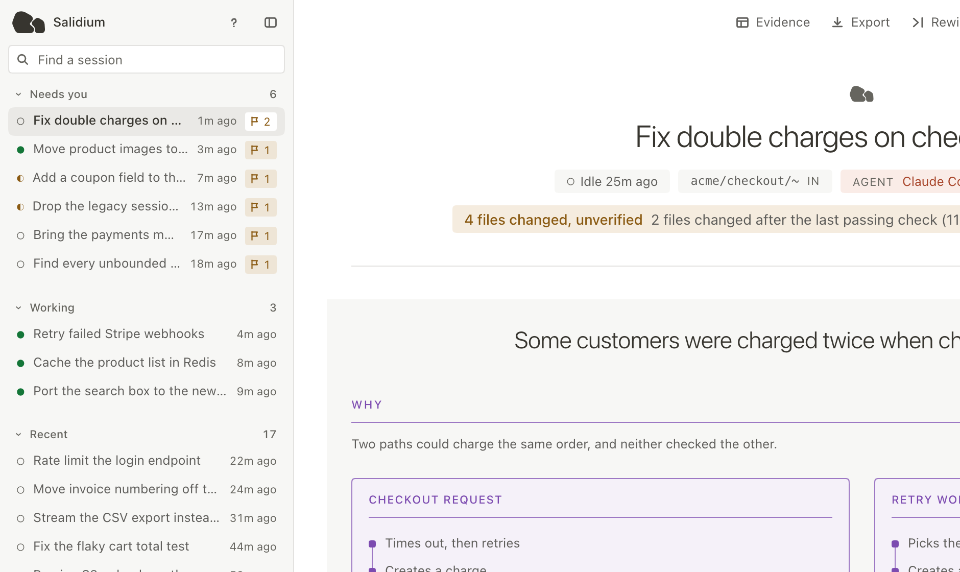Collapse the Recent section
Viewport: 960px width, 572px height.
point(18,435)
